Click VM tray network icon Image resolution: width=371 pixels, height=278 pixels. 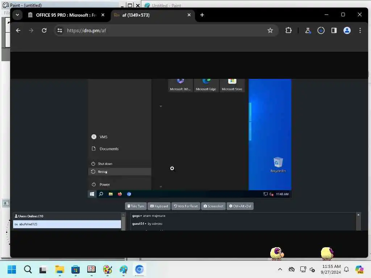[266, 194]
